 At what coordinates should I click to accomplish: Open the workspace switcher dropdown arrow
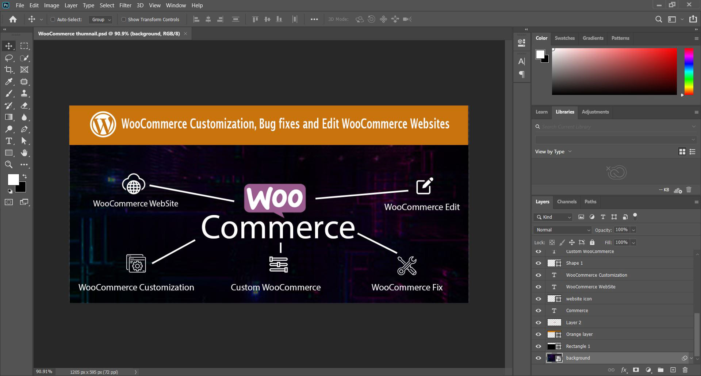(682, 19)
